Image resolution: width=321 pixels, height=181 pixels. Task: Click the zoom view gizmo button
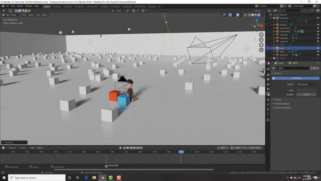point(261,35)
